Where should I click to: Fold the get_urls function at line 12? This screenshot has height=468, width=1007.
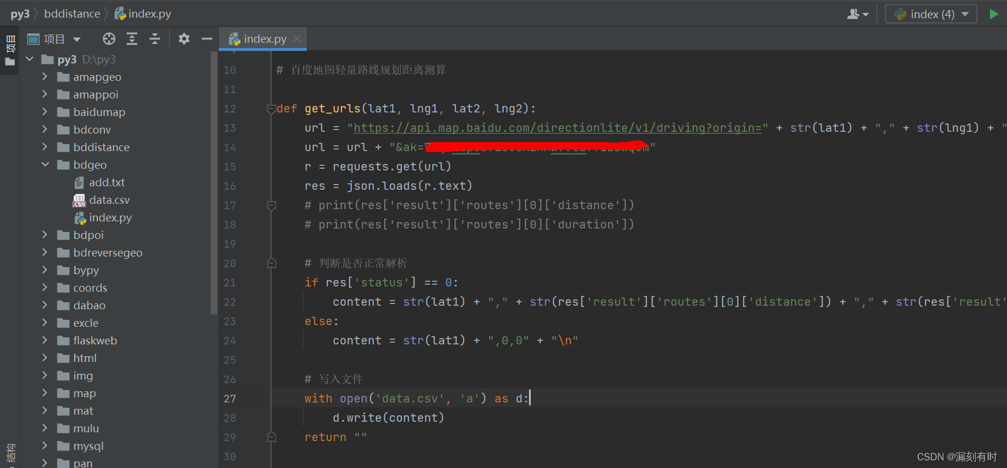[x=272, y=108]
